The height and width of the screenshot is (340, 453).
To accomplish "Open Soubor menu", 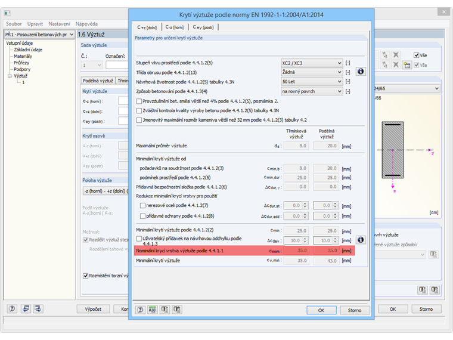I will pos(14,24).
